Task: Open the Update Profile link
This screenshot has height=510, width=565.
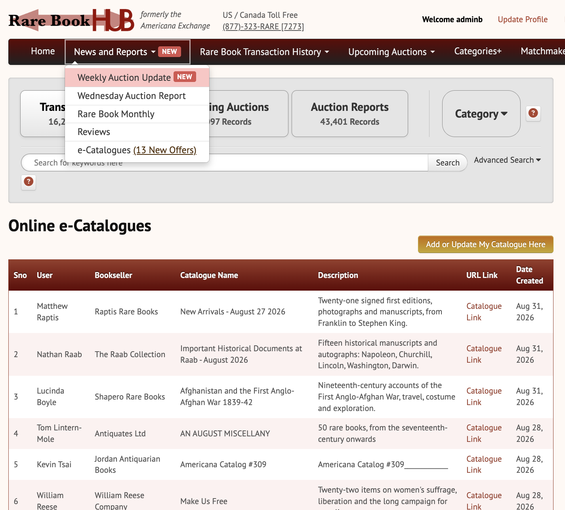Action: (523, 19)
